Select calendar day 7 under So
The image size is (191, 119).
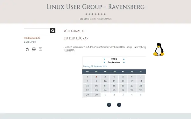click(141, 77)
